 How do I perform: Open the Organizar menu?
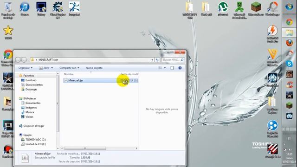tap(26, 68)
